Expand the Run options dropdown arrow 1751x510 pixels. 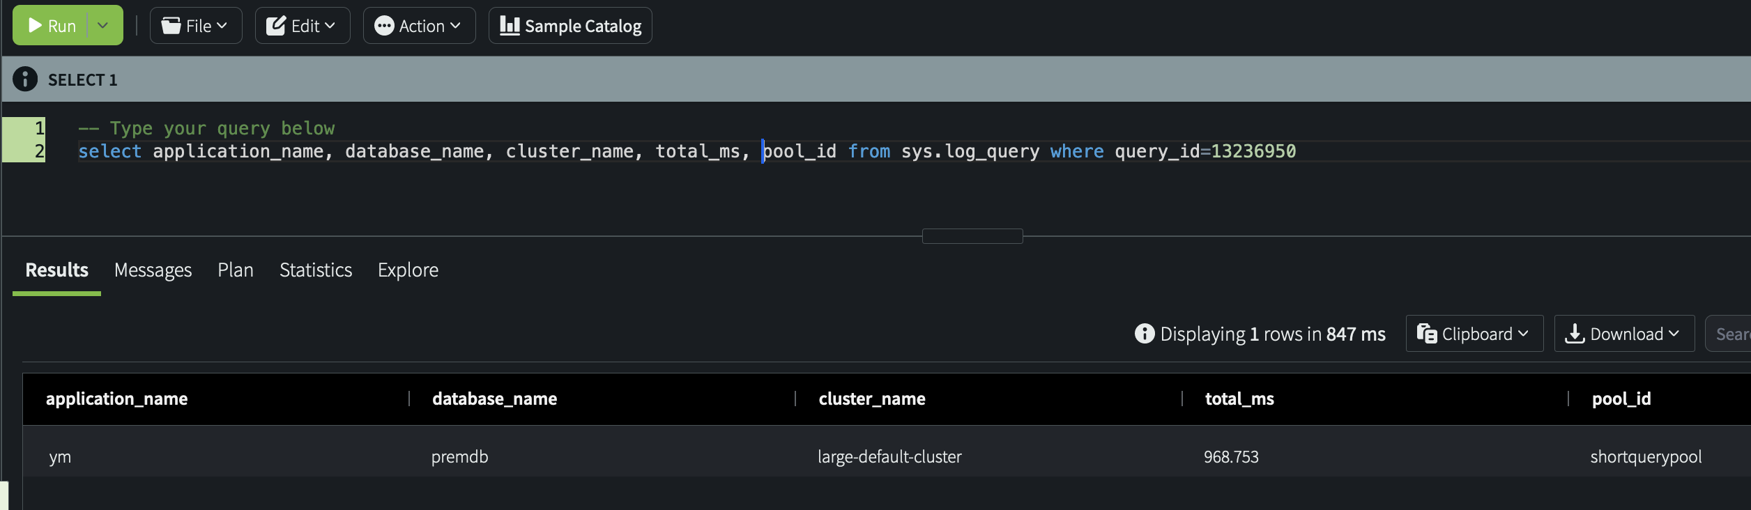(x=103, y=26)
